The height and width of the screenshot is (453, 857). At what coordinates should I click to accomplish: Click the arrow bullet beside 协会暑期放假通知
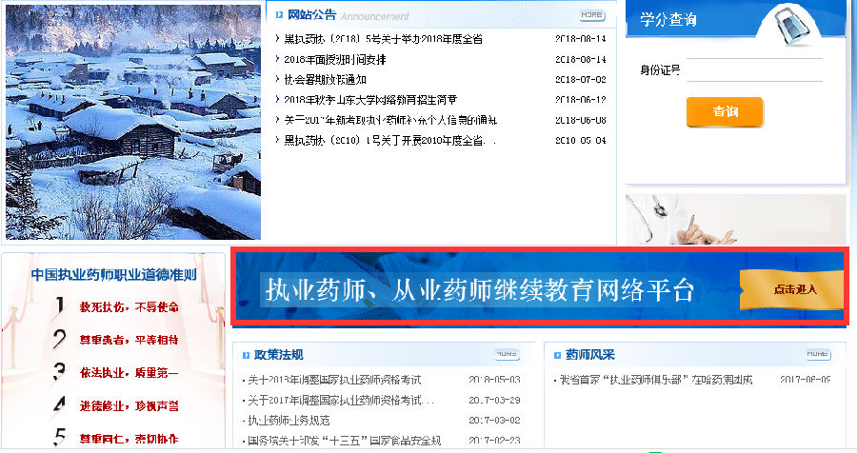click(276, 80)
